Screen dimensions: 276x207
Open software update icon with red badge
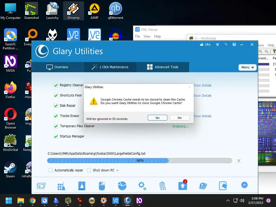click(183, 185)
